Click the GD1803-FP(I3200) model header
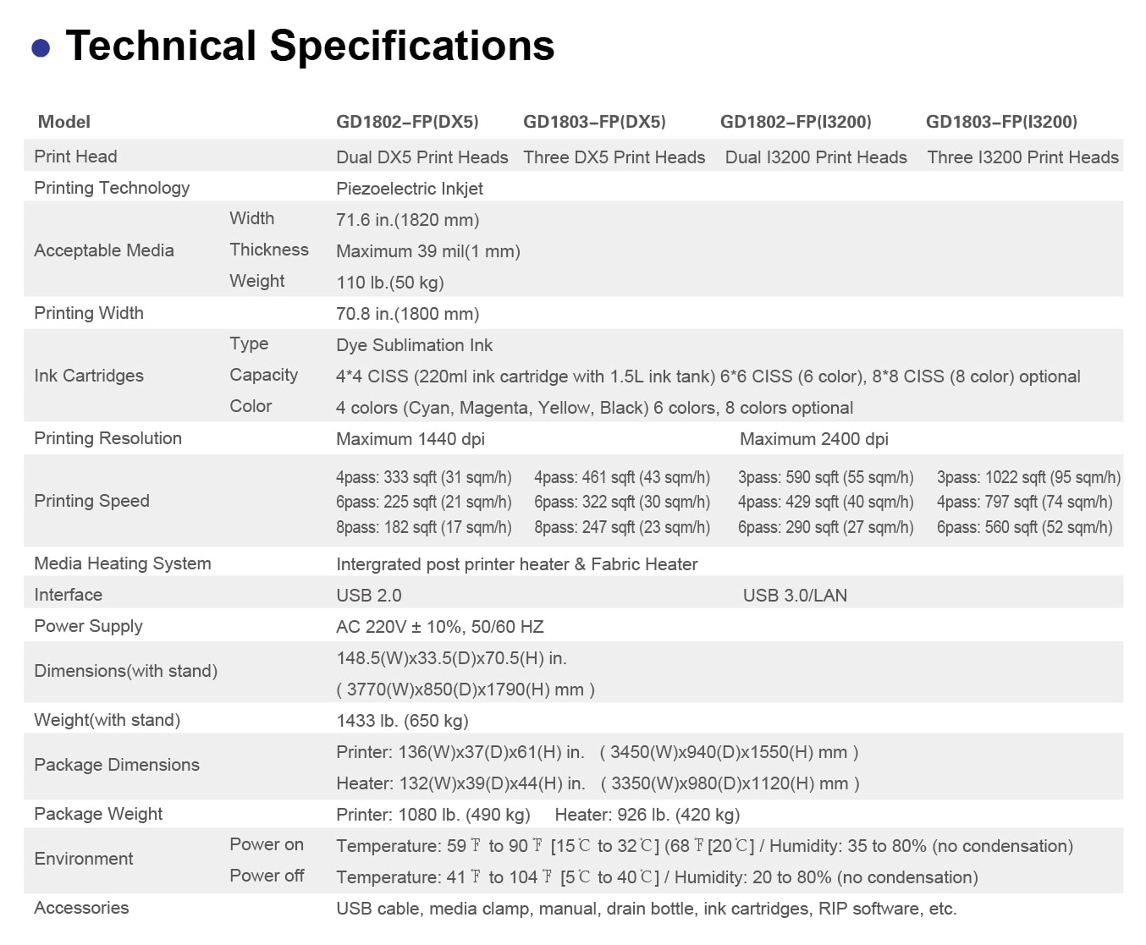The height and width of the screenshot is (945, 1146). [x=1001, y=122]
